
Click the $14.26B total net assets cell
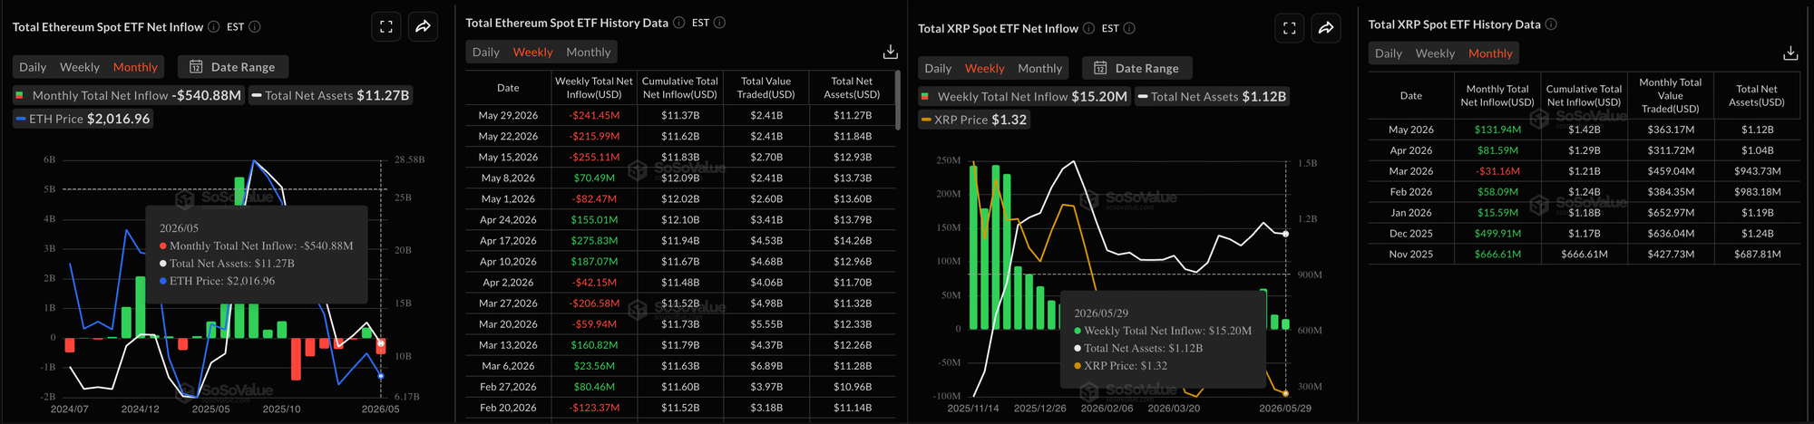(853, 240)
